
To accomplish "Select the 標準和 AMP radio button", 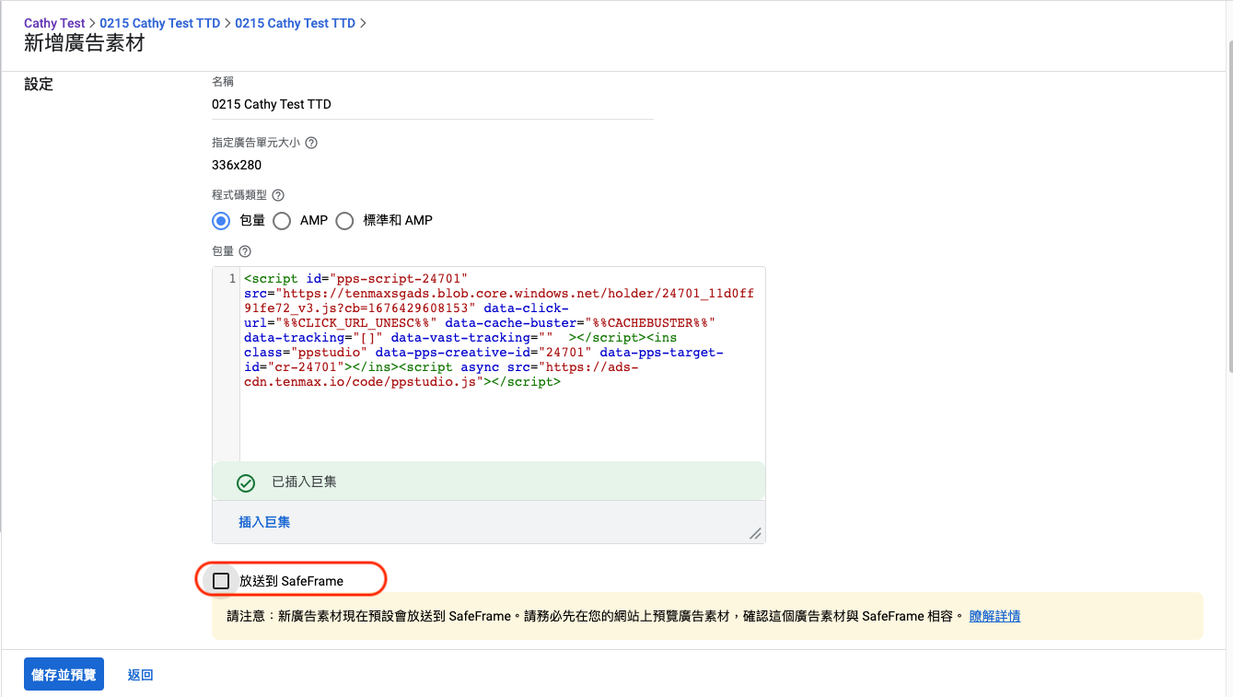I will pos(344,221).
